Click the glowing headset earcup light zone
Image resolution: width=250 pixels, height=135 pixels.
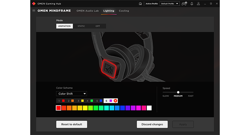[109, 69]
